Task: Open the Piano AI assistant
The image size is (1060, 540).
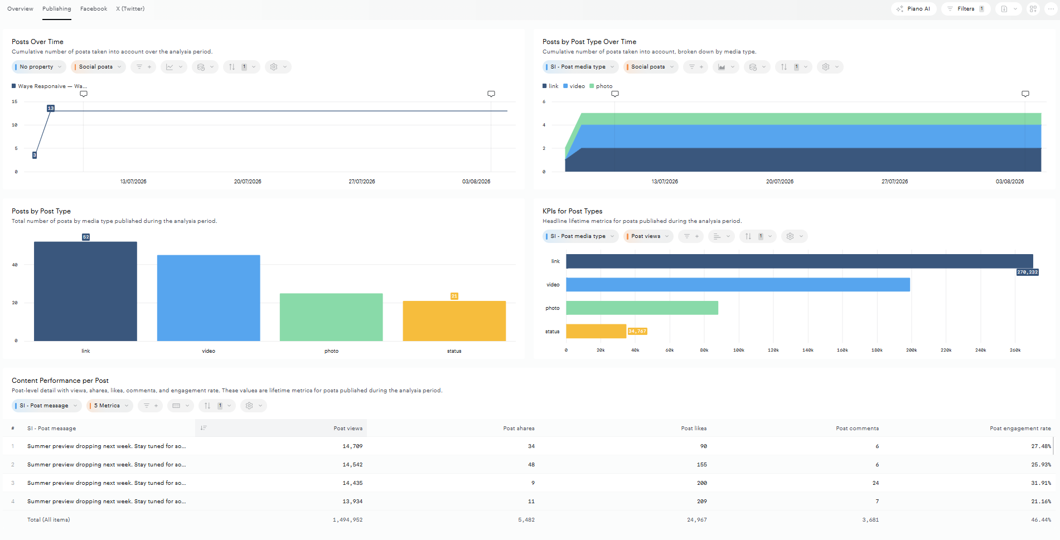Action: 913,9
